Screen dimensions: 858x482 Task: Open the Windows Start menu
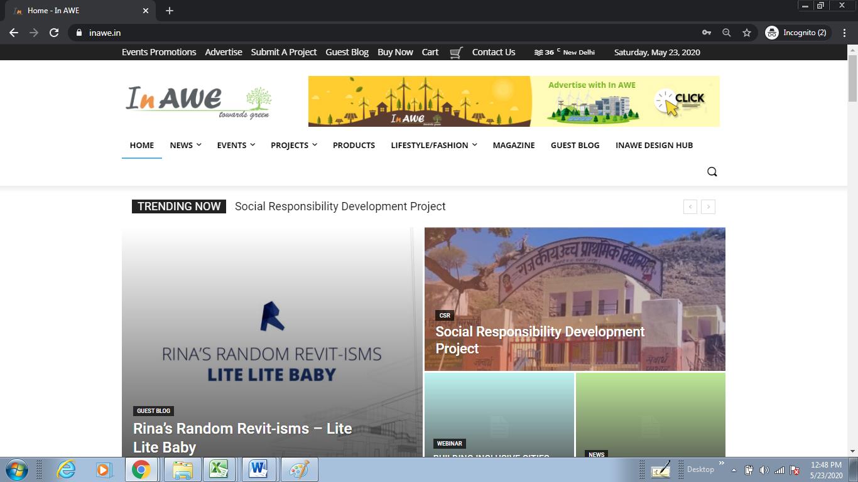(17, 469)
